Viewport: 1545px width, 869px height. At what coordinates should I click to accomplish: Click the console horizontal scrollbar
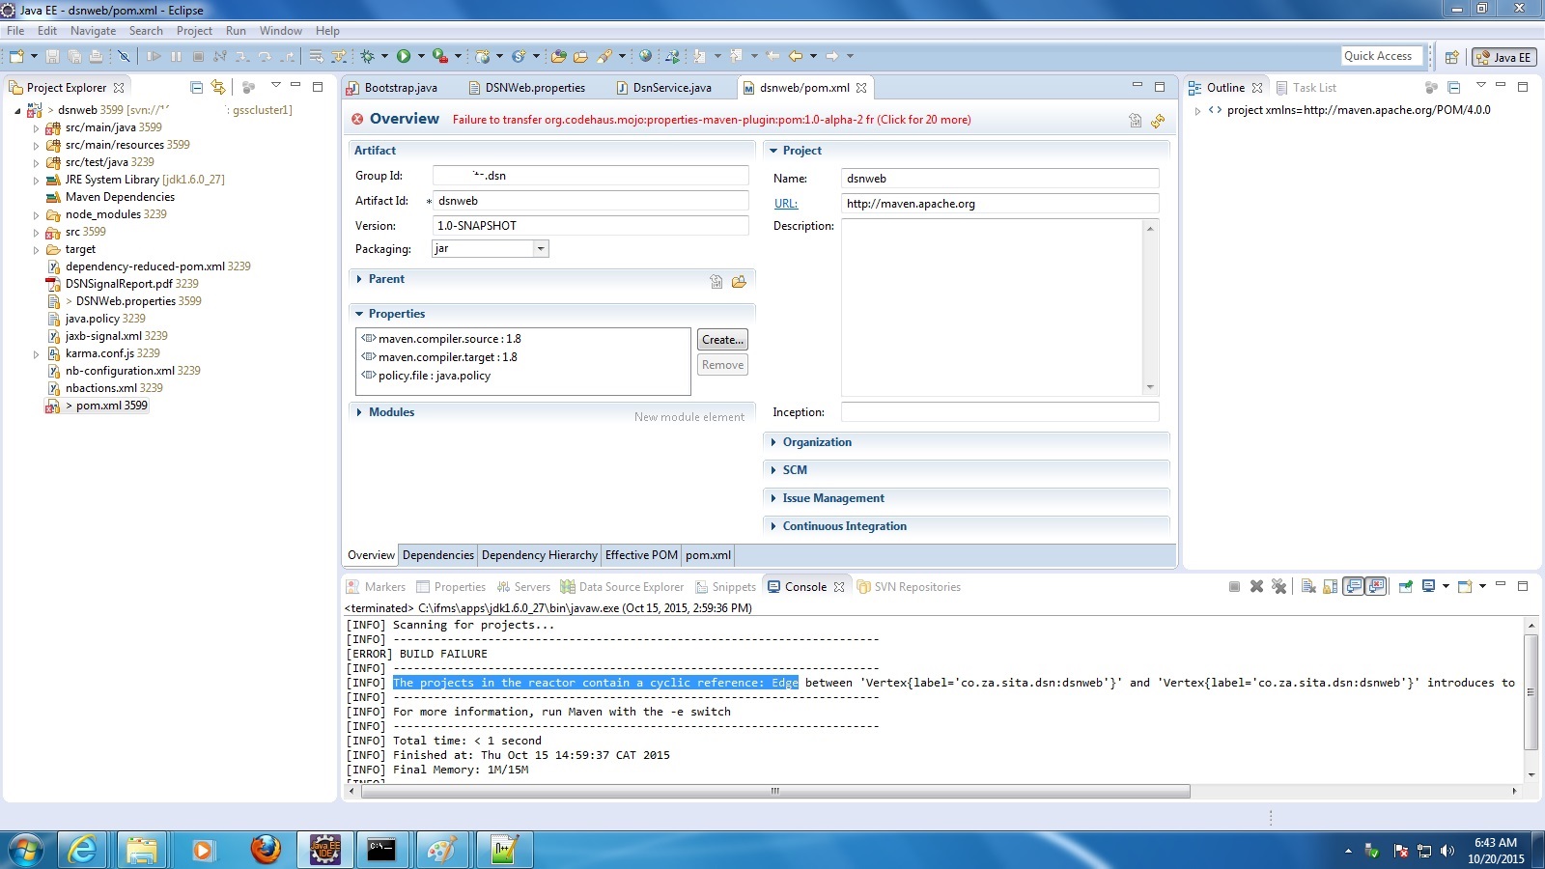tap(774, 791)
